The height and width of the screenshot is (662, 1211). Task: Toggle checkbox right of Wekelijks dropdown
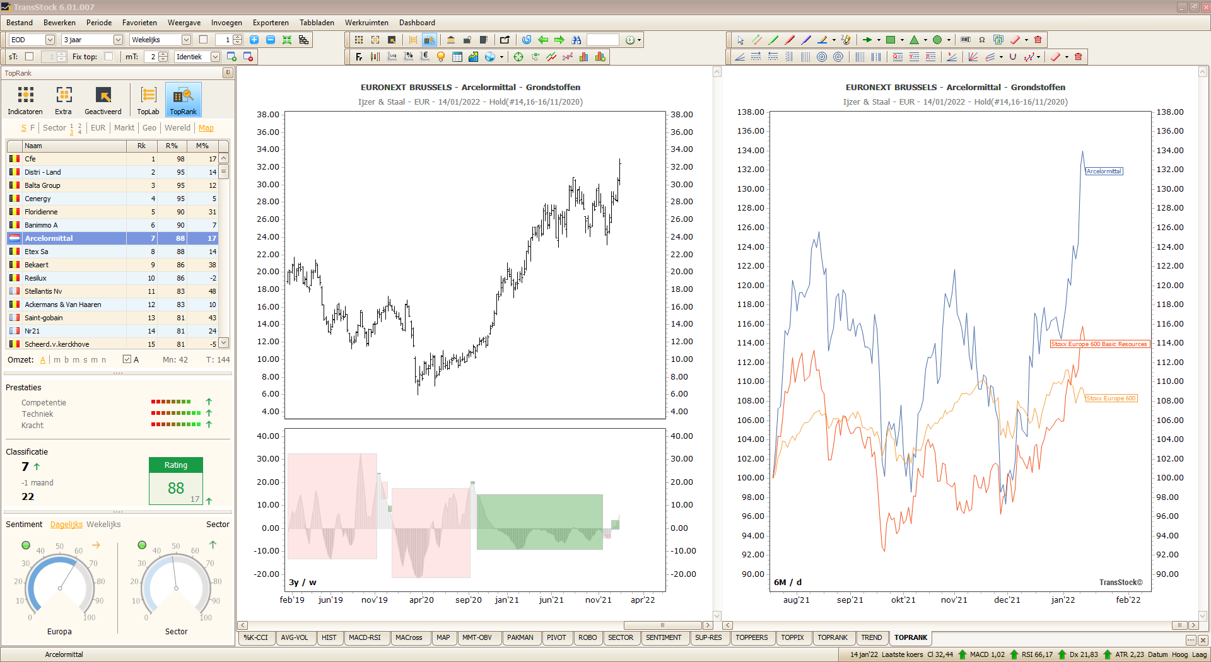(203, 40)
